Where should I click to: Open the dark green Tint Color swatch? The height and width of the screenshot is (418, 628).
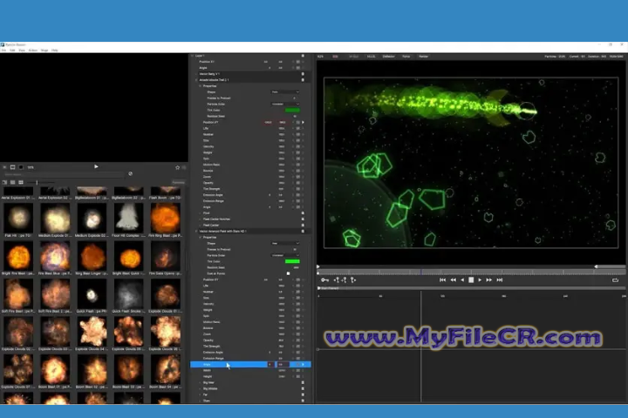click(x=292, y=110)
